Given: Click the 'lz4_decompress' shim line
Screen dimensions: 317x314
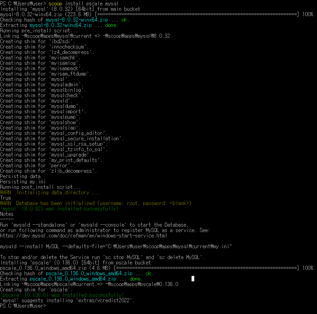Looking at the screenshot, I should coord(47,52).
